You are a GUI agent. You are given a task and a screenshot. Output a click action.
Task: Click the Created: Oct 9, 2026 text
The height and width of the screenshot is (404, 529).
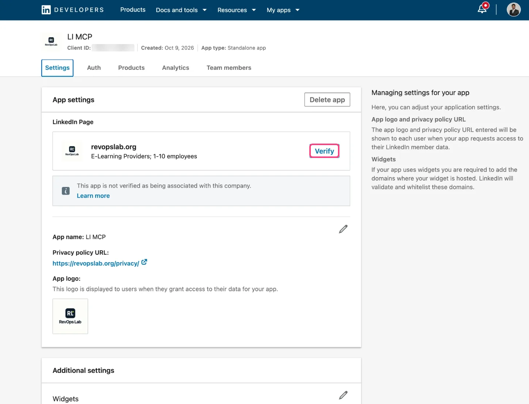[168, 48]
